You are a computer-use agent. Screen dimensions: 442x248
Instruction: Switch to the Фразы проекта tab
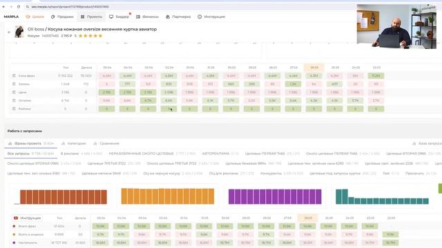click(30, 143)
